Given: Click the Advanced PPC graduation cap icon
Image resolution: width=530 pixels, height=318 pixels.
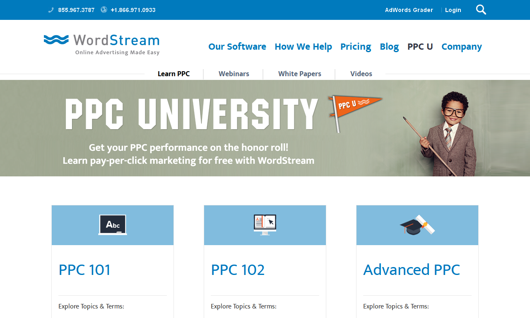Looking at the screenshot, I should 417,225.
